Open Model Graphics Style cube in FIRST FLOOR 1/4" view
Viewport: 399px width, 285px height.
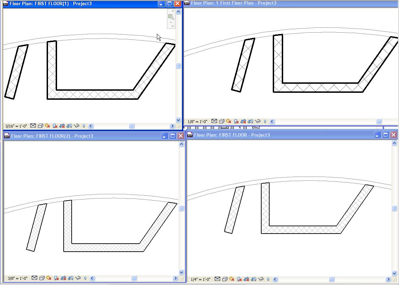[225, 279]
